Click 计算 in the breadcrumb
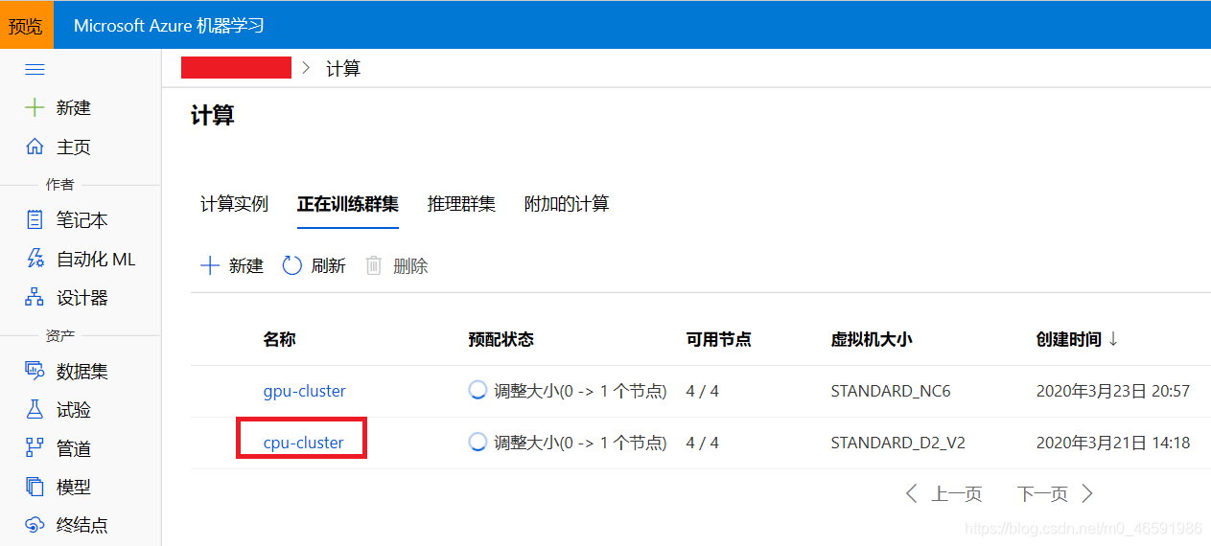The image size is (1211, 546). [343, 69]
